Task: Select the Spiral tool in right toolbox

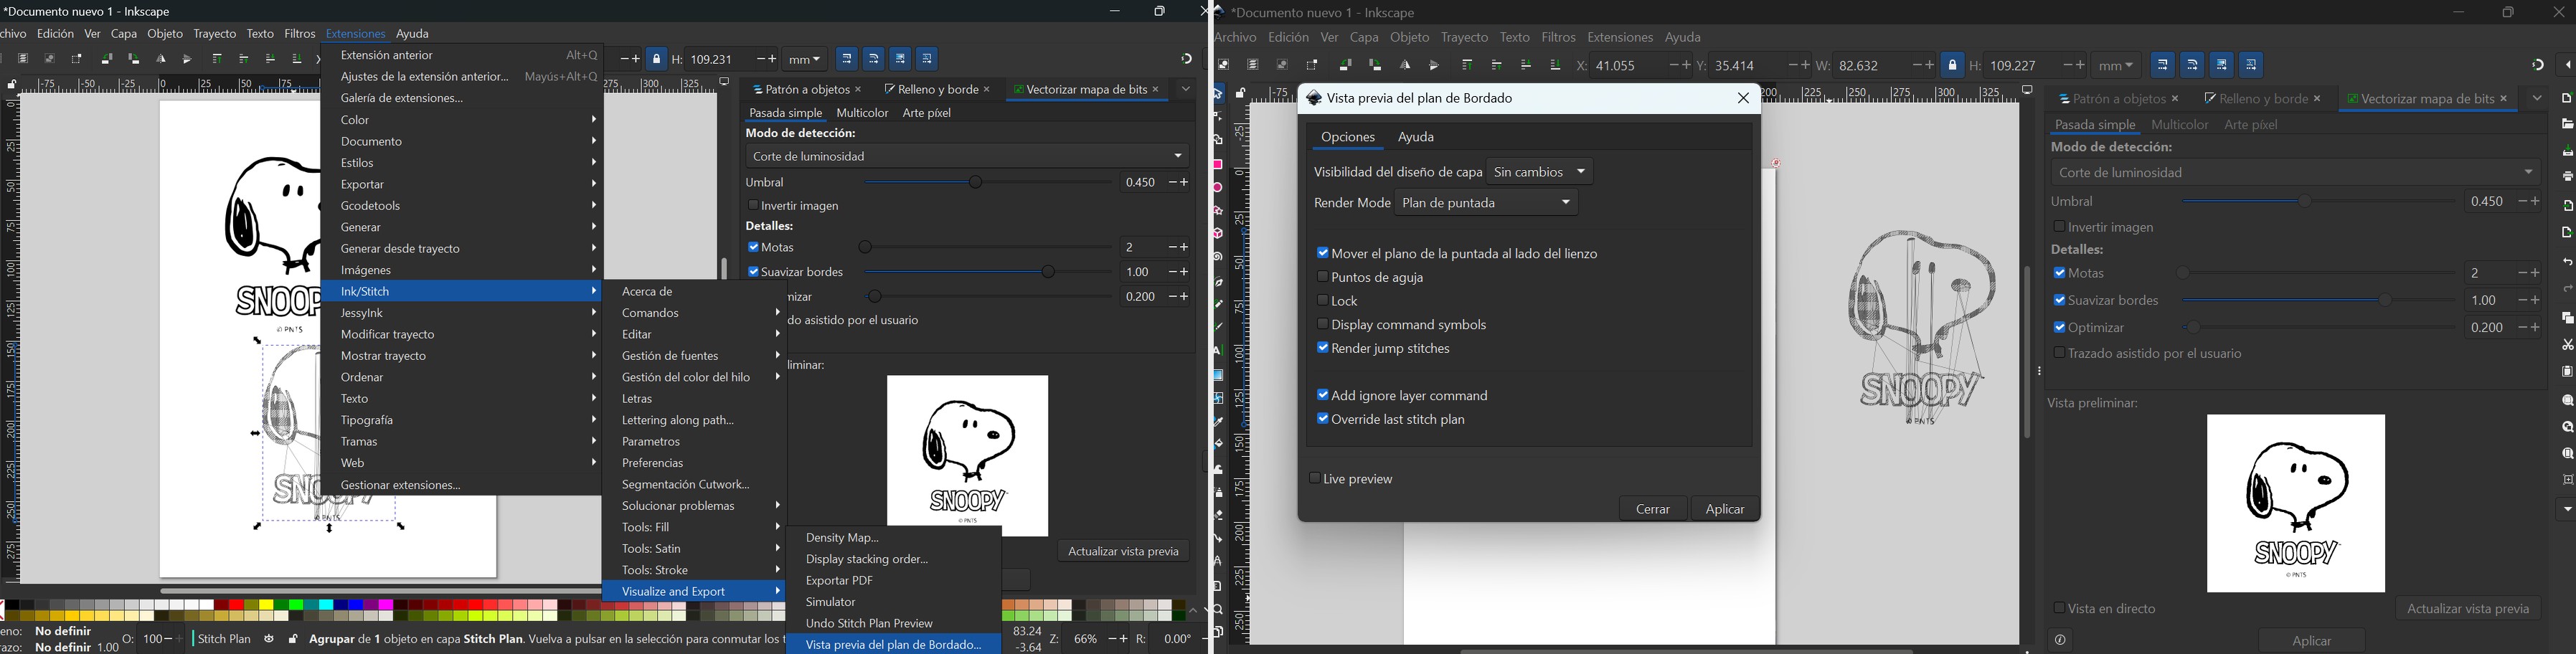Action: [x=1218, y=257]
